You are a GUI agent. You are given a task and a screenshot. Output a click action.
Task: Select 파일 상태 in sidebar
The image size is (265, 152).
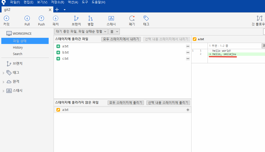[x=25, y=41]
